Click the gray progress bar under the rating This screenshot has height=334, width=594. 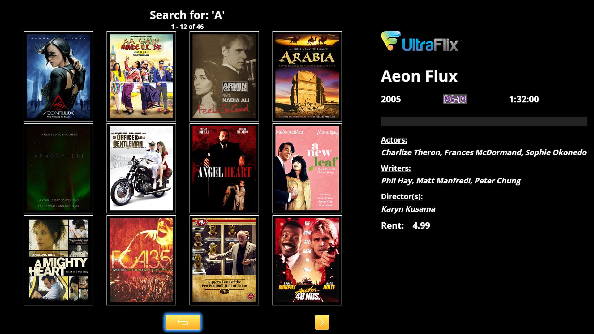(x=484, y=121)
